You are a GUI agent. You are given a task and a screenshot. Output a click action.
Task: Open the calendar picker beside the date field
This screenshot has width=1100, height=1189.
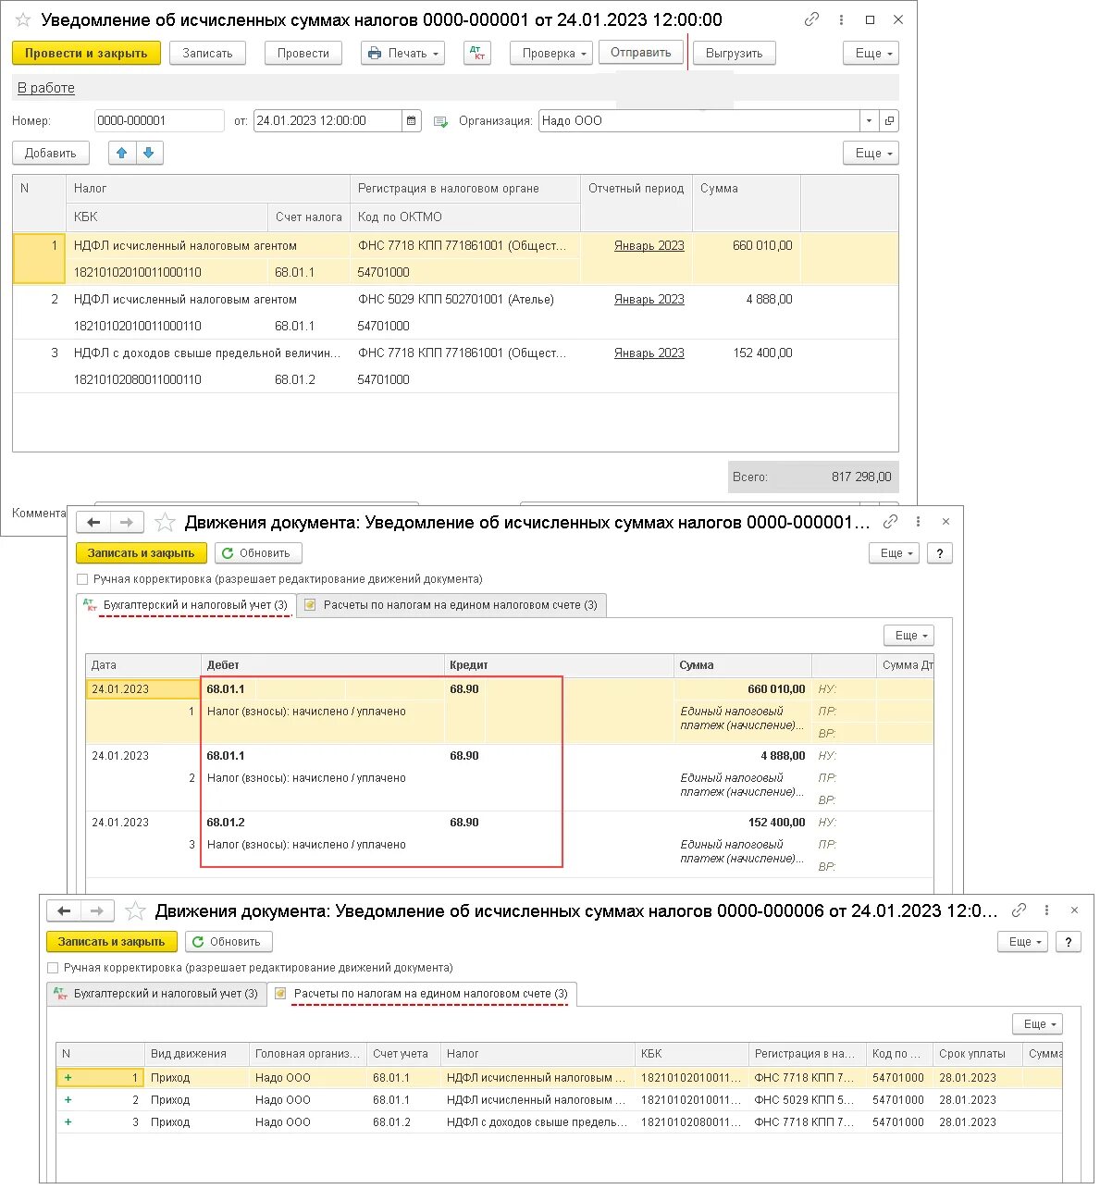point(413,120)
